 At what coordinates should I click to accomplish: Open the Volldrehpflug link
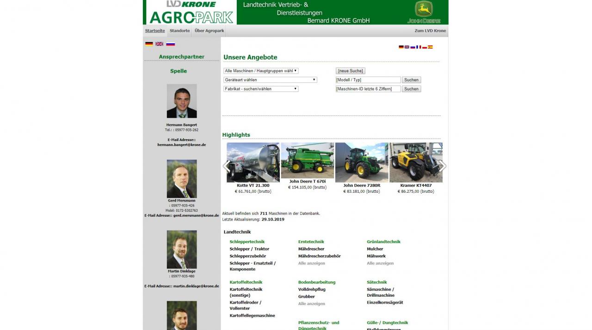pos(312,289)
